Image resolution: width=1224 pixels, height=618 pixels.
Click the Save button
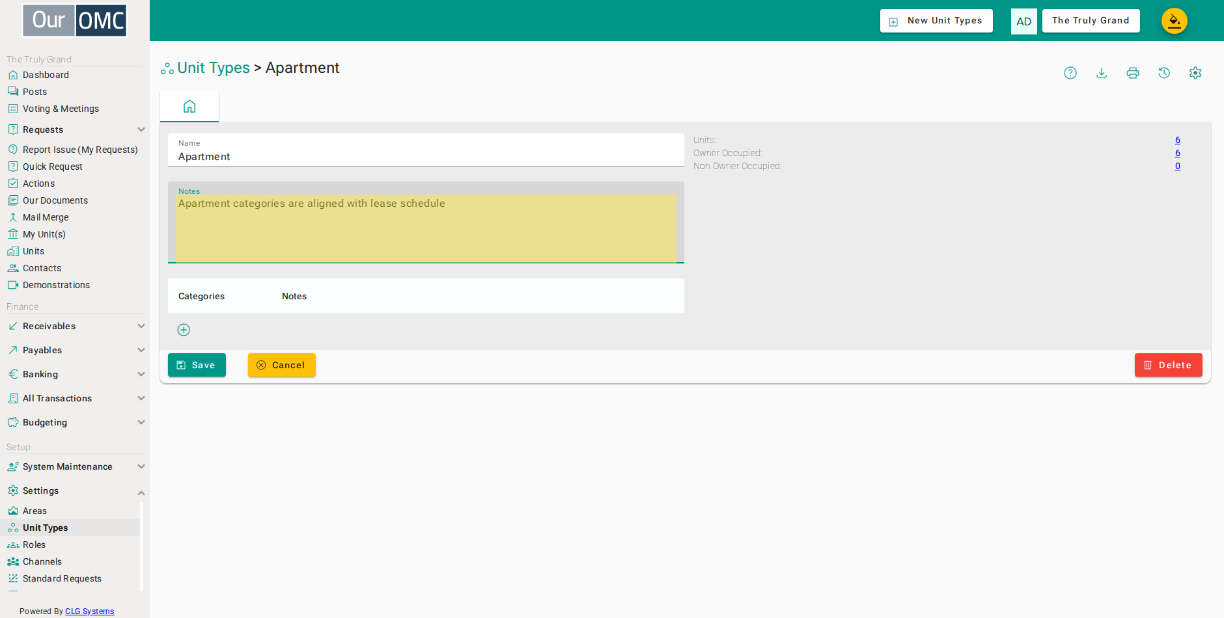(197, 365)
